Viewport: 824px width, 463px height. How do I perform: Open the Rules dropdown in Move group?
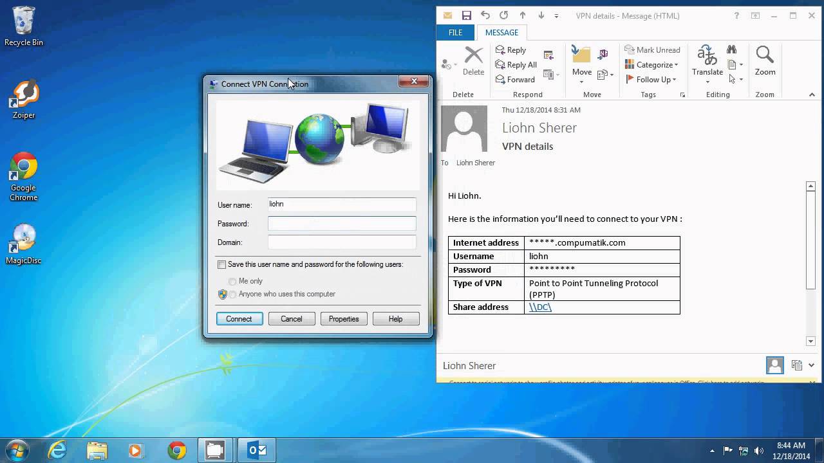point(606,75)
